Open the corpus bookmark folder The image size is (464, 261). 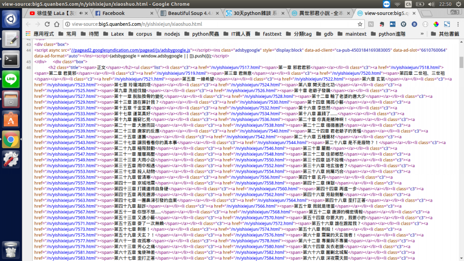pos(140,34)
